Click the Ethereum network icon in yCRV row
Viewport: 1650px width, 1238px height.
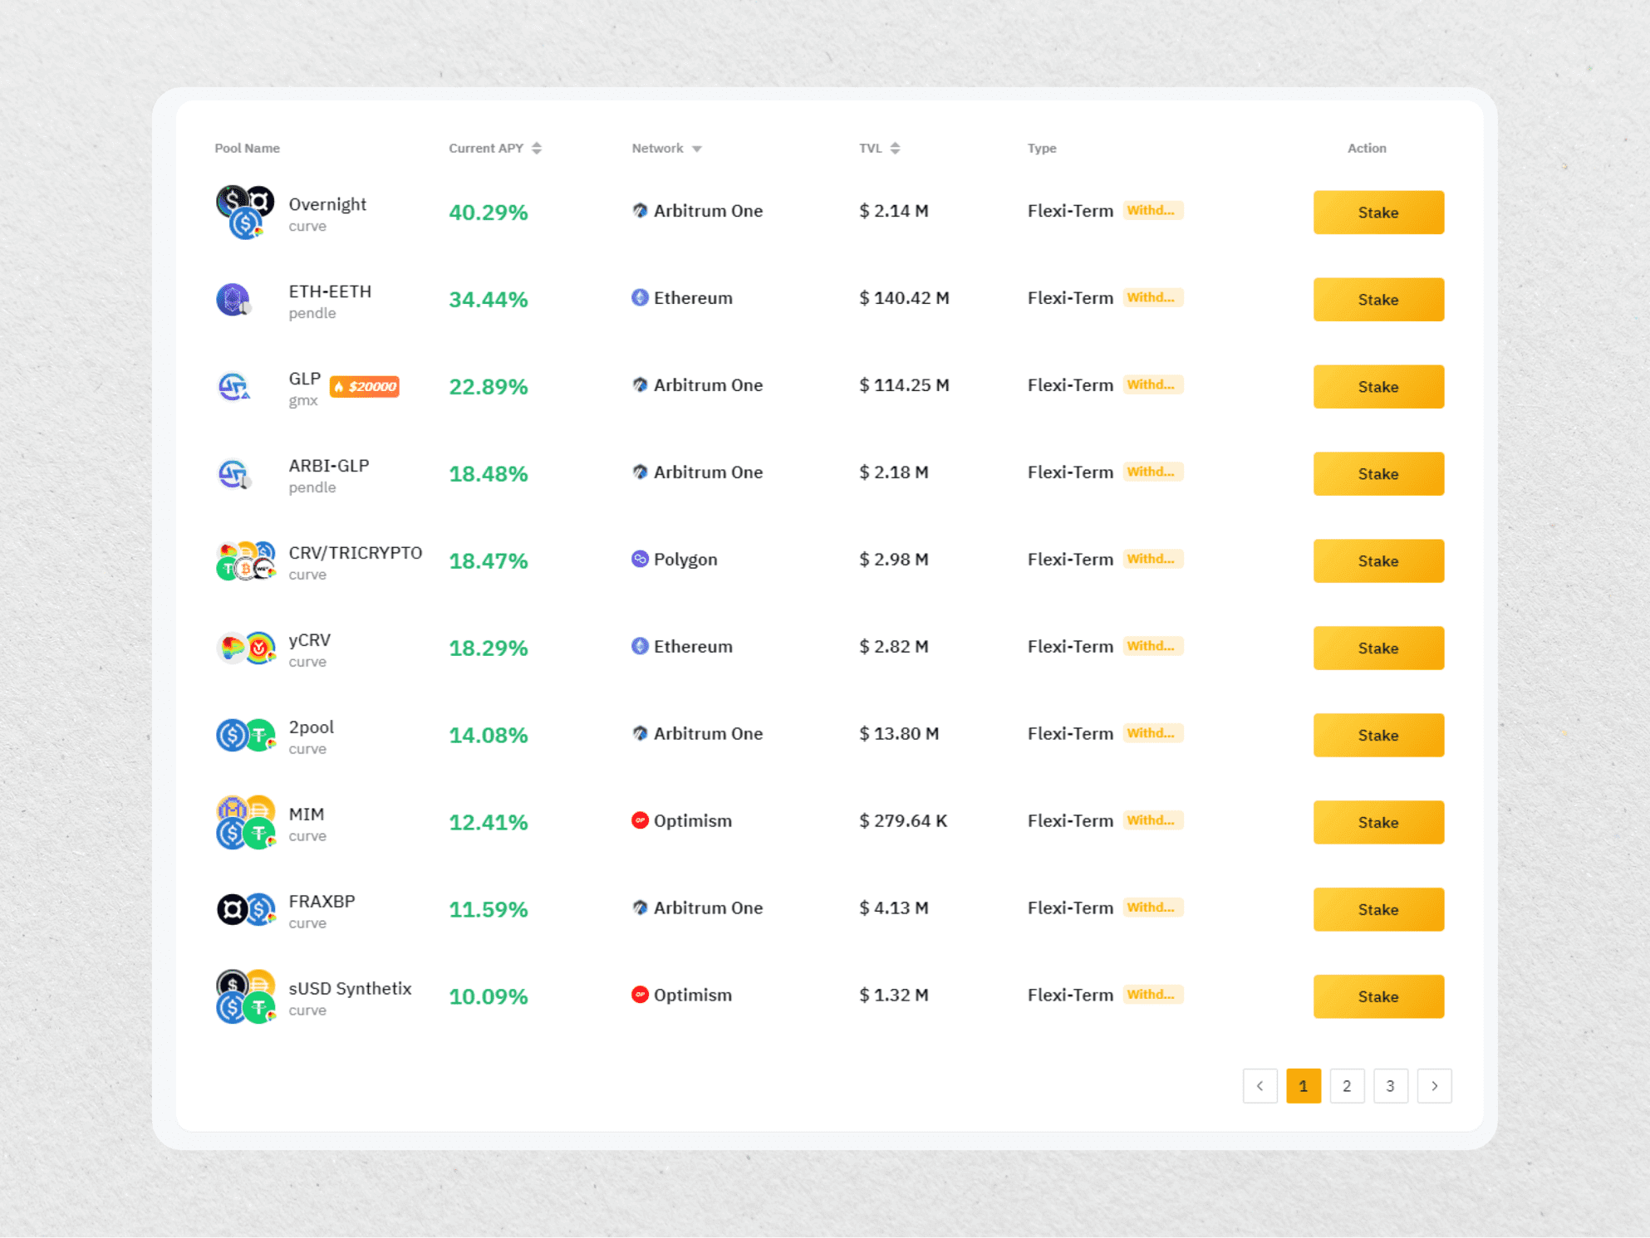640,645
